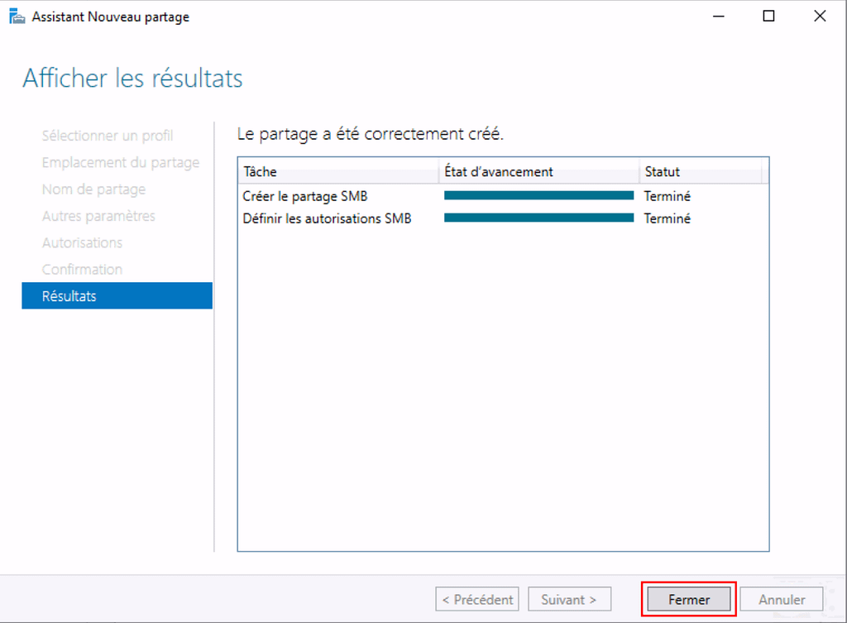Click the progress bar for Créer le partage SMB
847x623 pixels.
538,196
